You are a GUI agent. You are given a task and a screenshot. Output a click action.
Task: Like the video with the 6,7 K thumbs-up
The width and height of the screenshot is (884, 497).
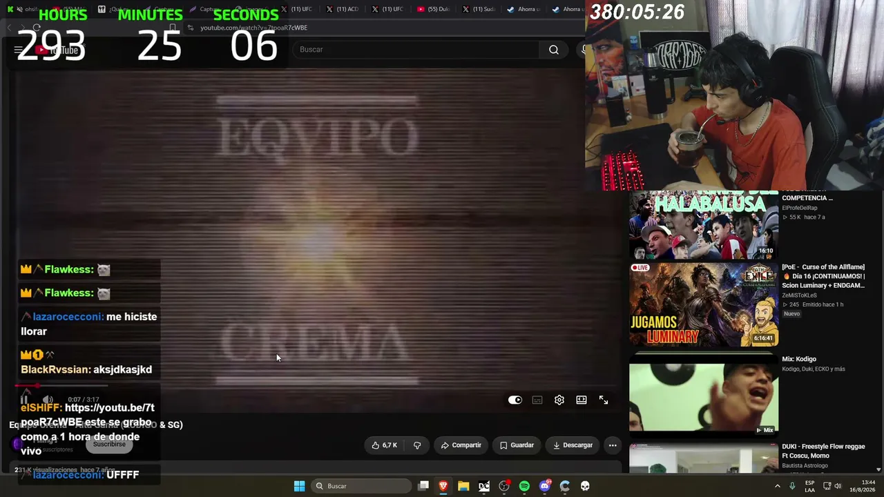coord(385,445)
